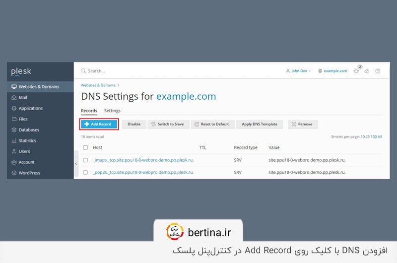397x263 pixels.
Task: Collapse the sidebar with the arrow handle
Action: [x=76, y=164]
